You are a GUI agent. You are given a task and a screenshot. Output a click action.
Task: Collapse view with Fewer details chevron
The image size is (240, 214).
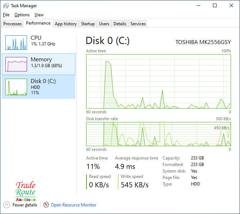[7, 205]
